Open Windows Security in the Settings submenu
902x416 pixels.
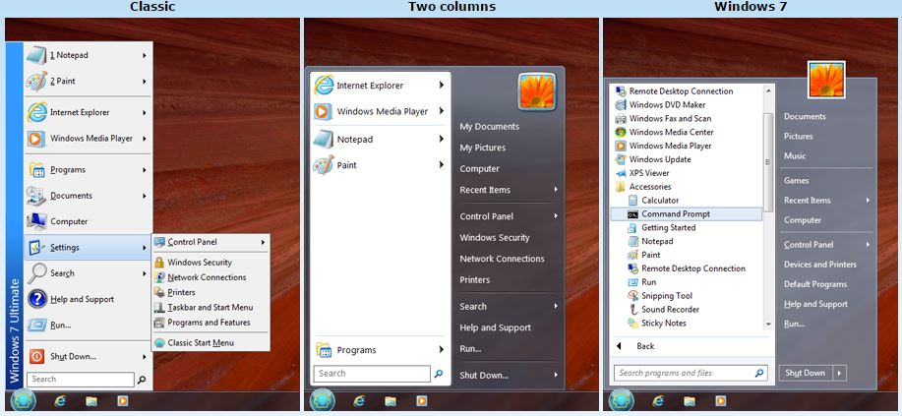[x=200, y=263]
